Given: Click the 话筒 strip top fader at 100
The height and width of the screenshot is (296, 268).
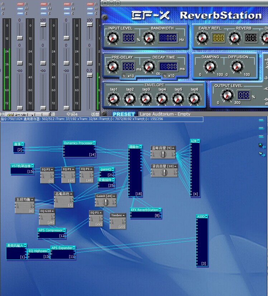Looking at the screenshot, I should click(x=90, y=25).
